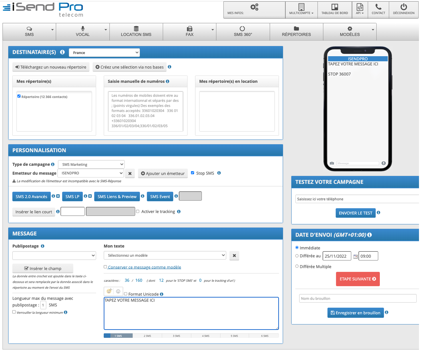423x353 pixels.
Task: Open the Type de campagne dropdown
Action: 91,164
